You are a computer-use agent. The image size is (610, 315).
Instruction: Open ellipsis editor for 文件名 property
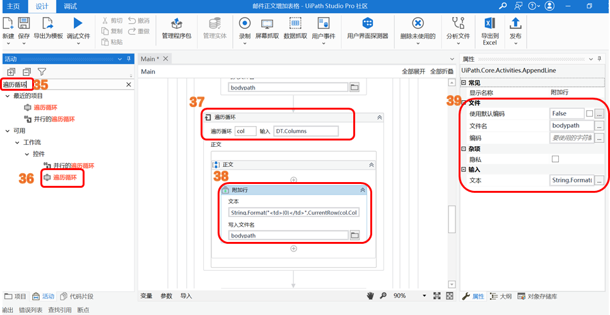click(x=599, y=125)
